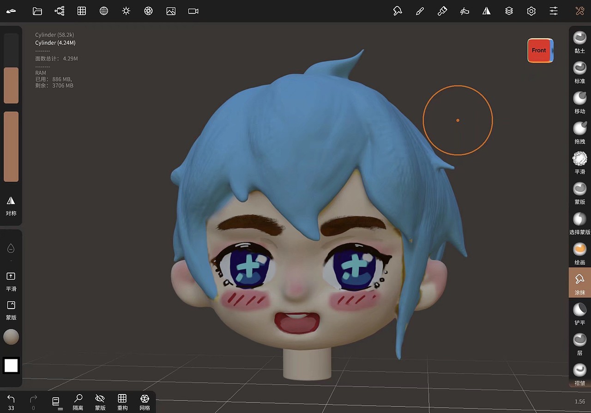Click the '已用: 886 MB' RAM text
This screenshot has height=413, width=591.
pyautogui.click(x=53, y=79)
